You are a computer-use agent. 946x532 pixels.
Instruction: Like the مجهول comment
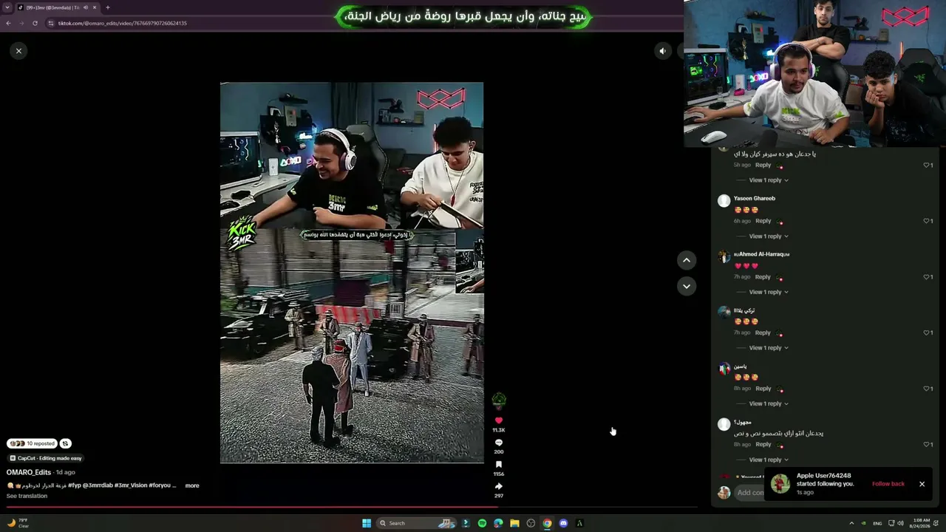927,444
